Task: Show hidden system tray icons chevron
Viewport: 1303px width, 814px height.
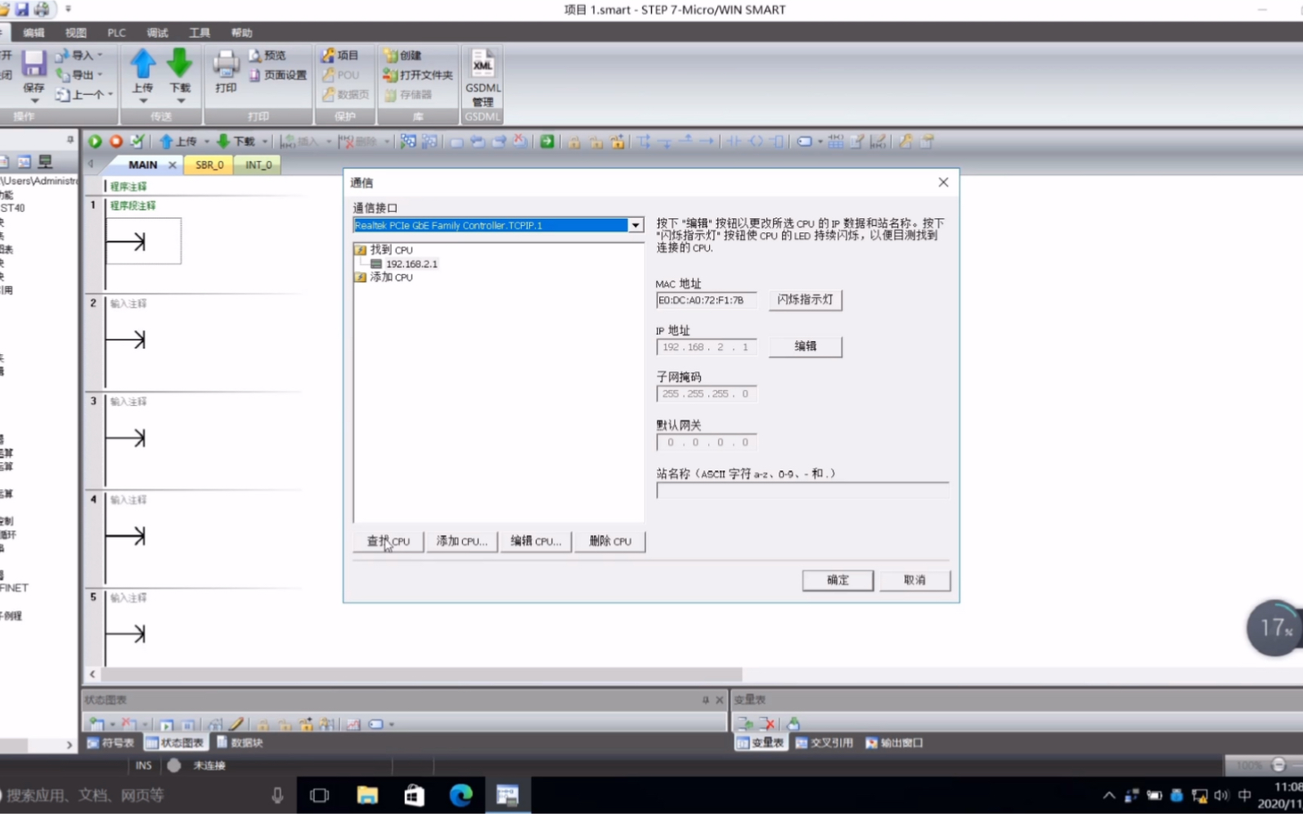Action: [x=1109, y=795]
